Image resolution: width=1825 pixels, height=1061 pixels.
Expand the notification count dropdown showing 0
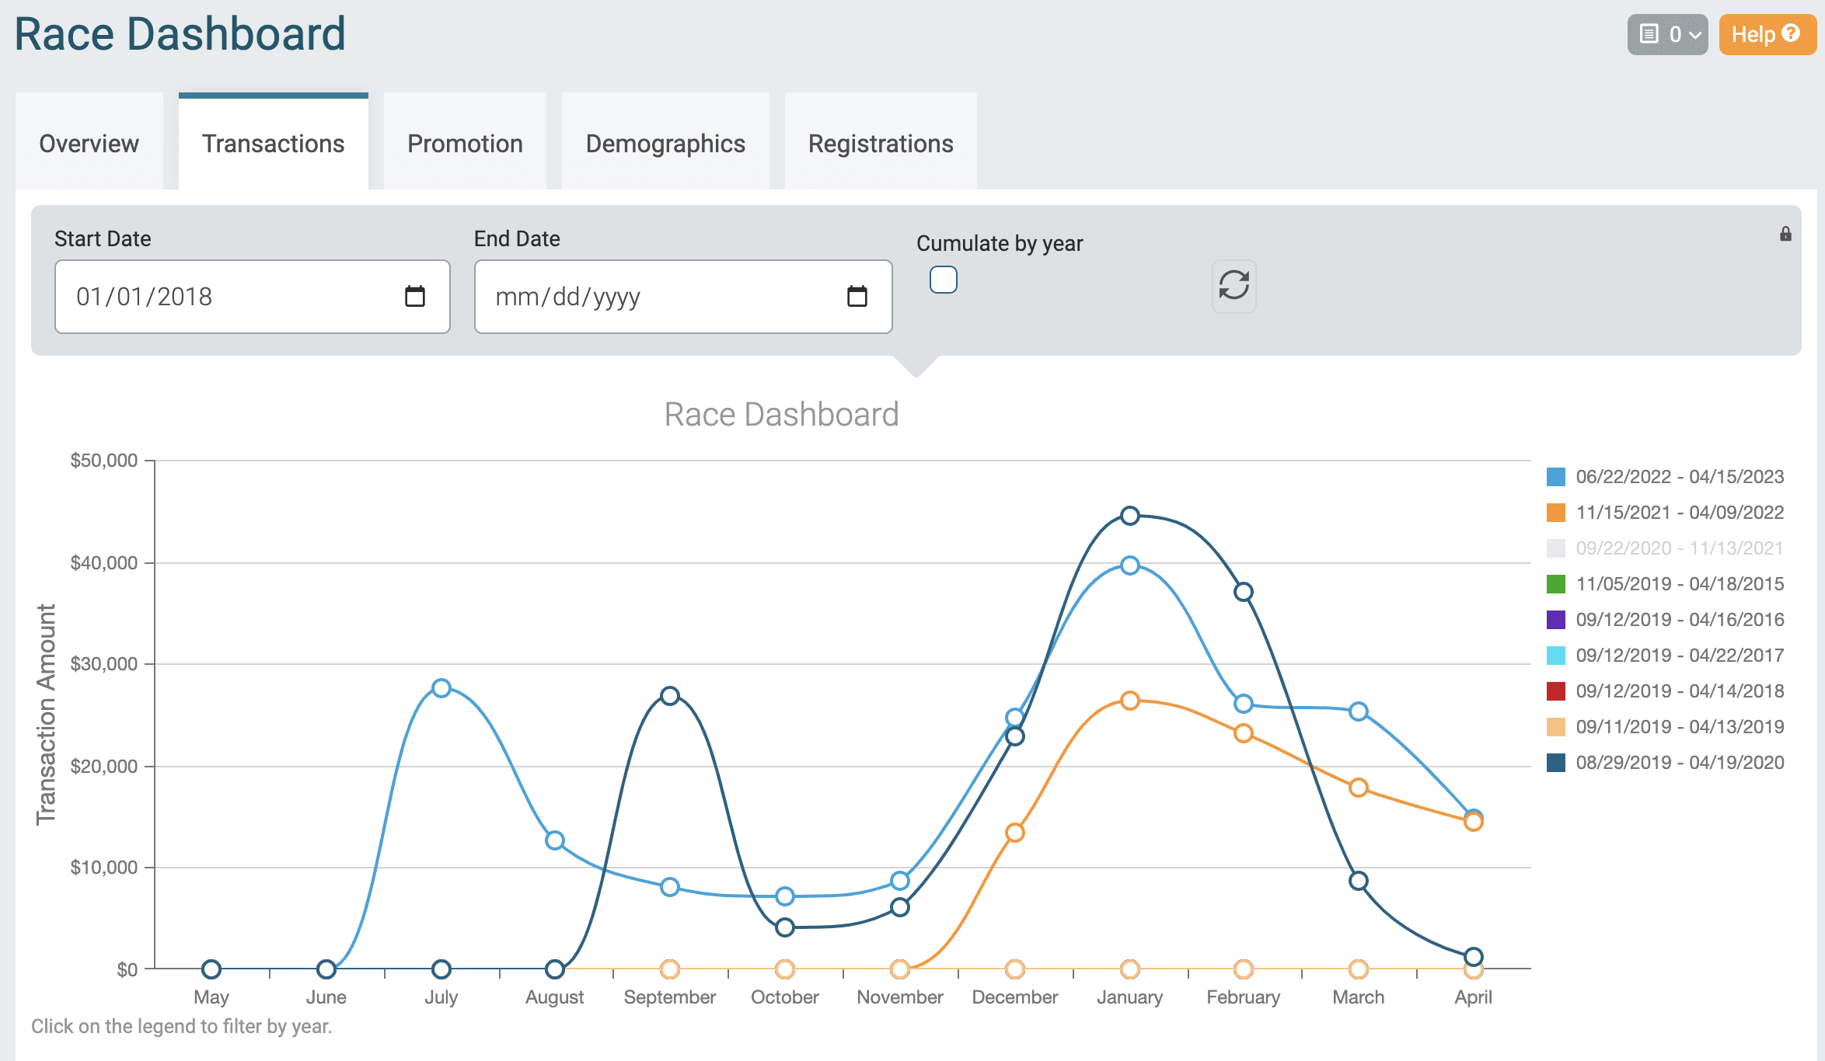pos(1668,33)
